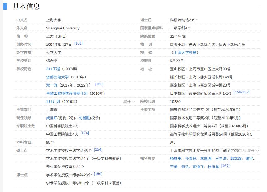
Task: Open alumnus 杨雄里 profile link
Action: (175, 159)
